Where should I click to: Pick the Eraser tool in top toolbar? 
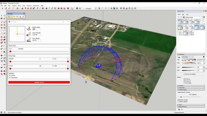(6, 8)
